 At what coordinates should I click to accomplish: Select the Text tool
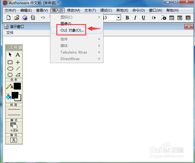tap(18, 55)
